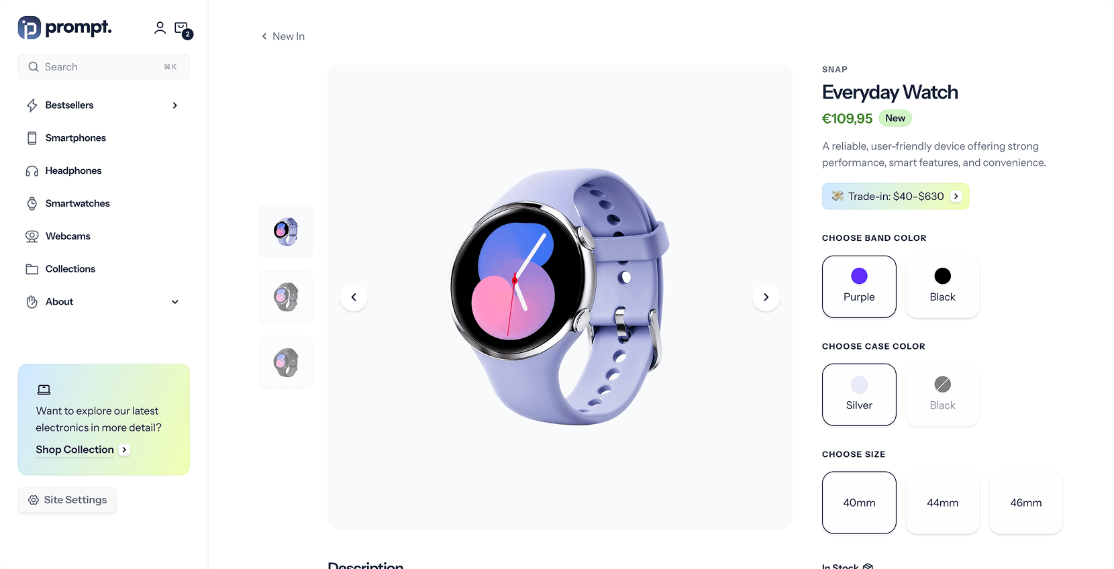The image size is (1114, 569).
Task: Open the shopping cart icon
Action: tap(181, 28)
